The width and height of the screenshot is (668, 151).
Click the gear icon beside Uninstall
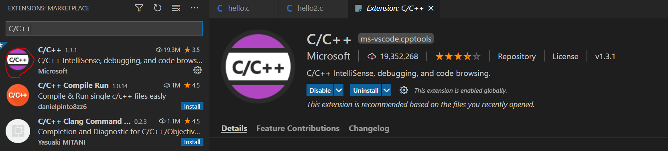[404, 90]
